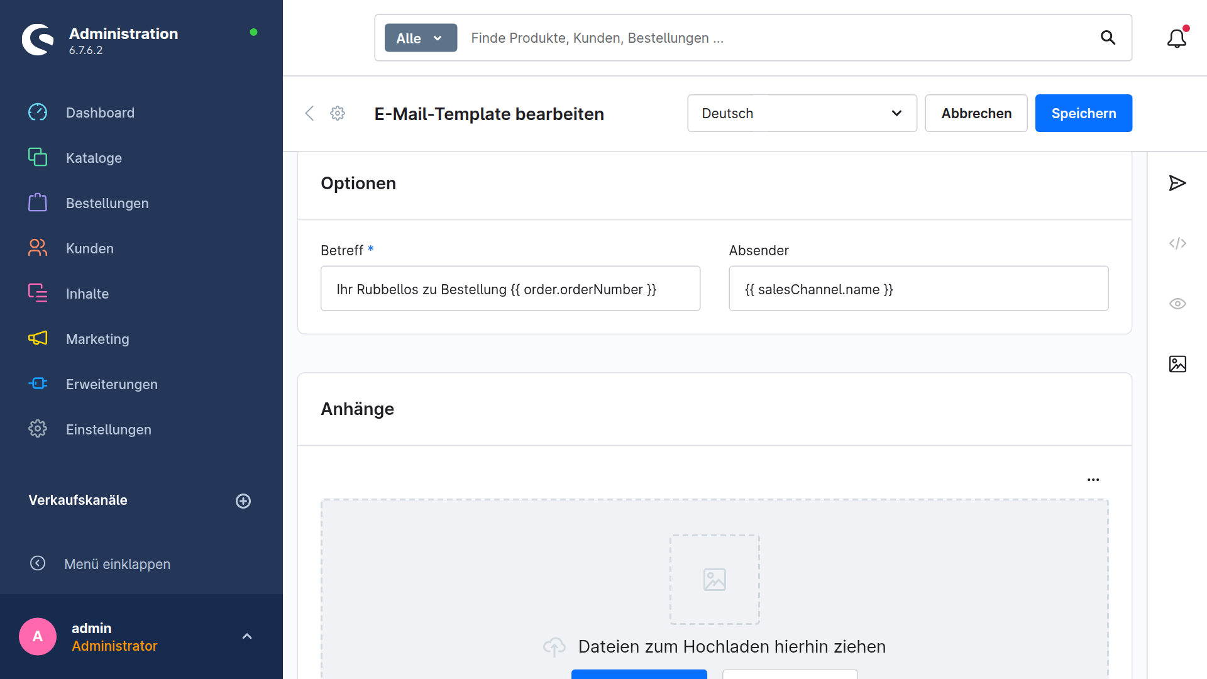
Task: Go back with the left chevron
Action: pyautogui.click(x=309, y=113)
